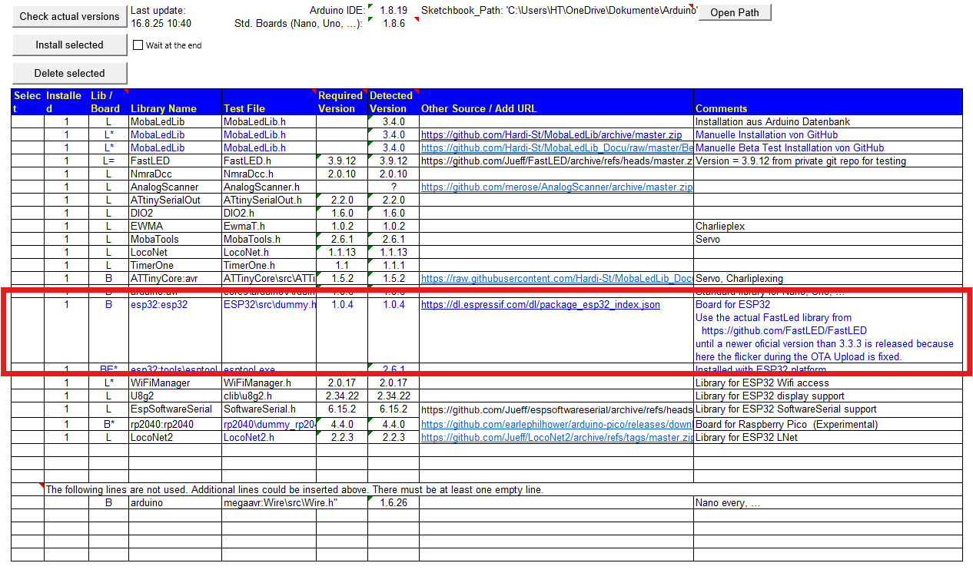Enable the Wait at the end checkbox

pos(138,45)
